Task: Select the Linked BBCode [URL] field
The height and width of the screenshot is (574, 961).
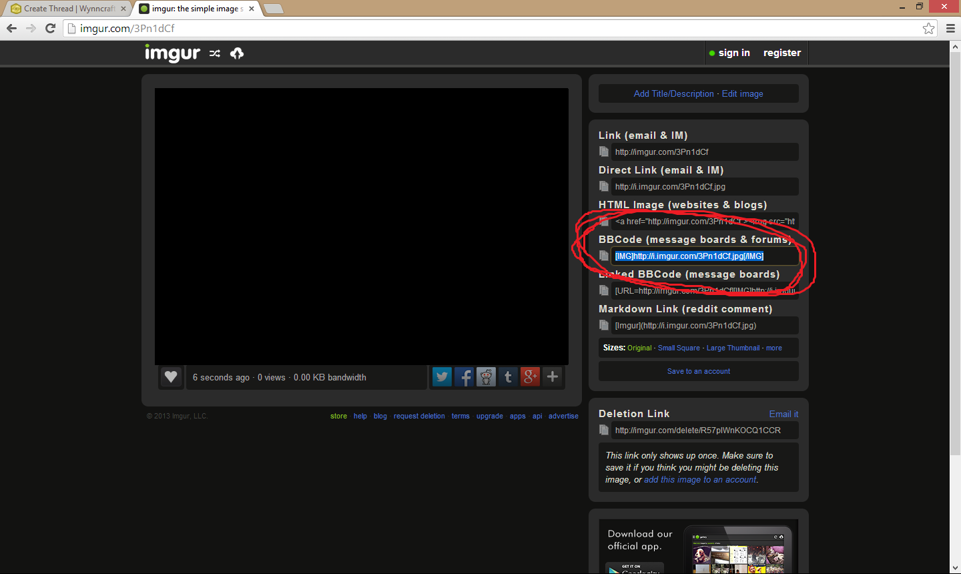Action: pyautogui.click(x=705, y=290)
